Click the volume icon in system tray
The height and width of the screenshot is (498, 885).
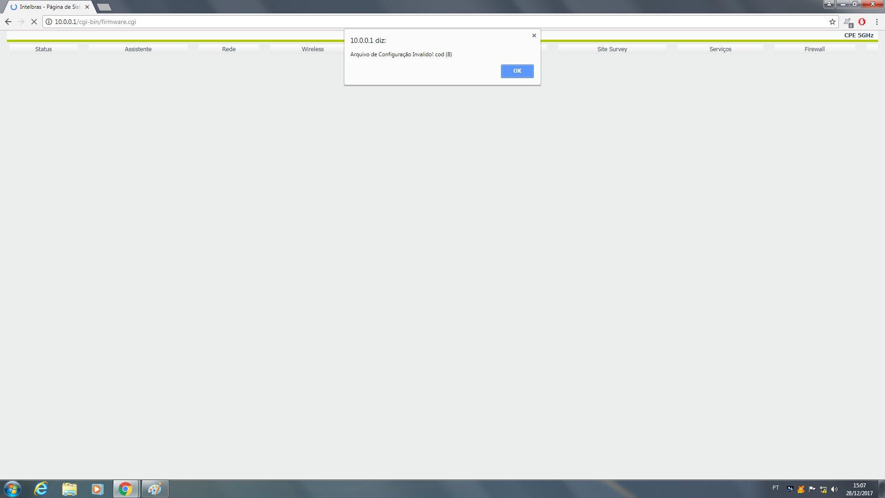[x=834, y=489]
